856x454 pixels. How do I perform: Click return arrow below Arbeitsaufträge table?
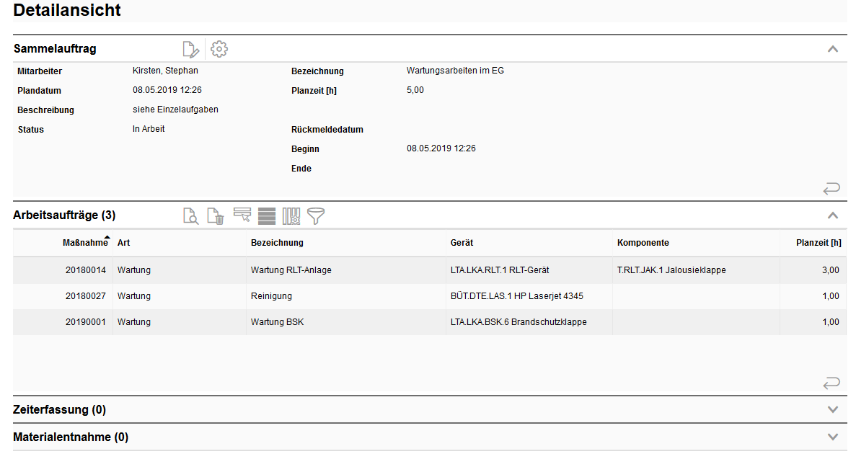click(831, 383)
